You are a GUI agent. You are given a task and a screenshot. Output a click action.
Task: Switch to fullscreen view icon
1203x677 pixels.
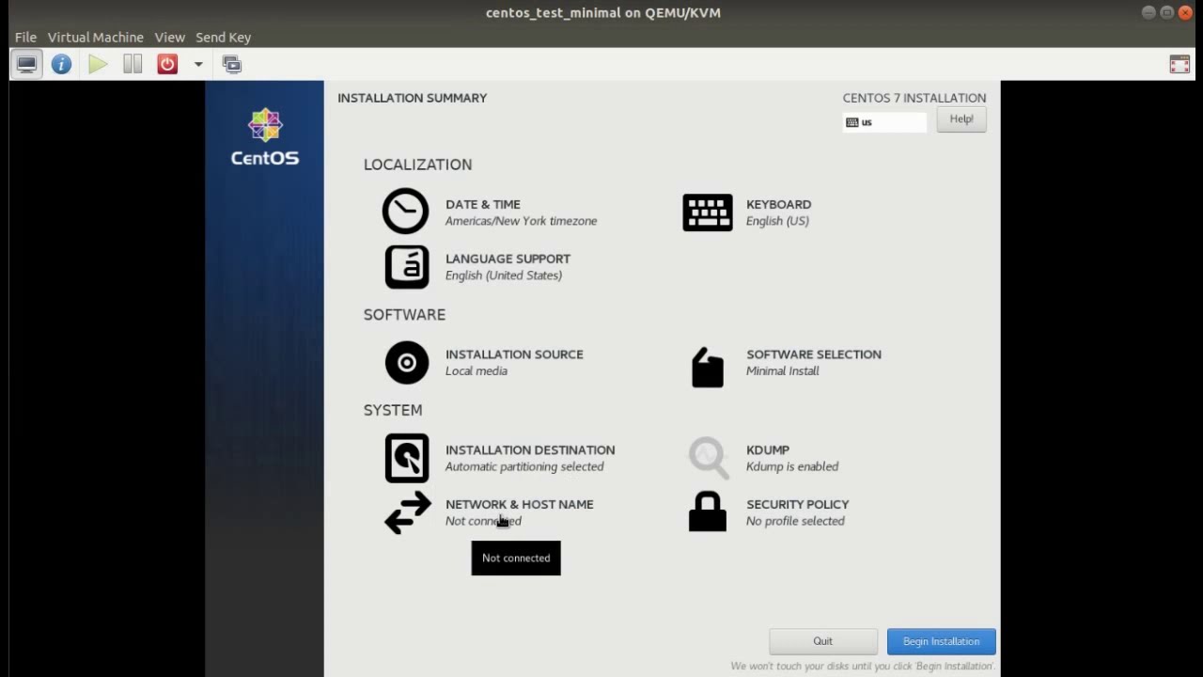pos(1180,64)
